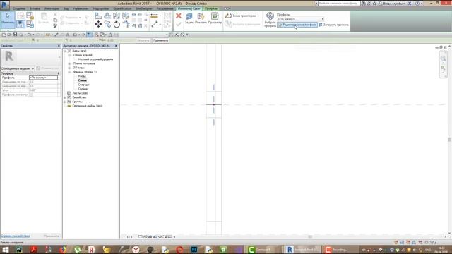This screenshot has width=452, height=254.
Task: Open the Yandex browser taskbar icon
Action: tap(136, 249)
